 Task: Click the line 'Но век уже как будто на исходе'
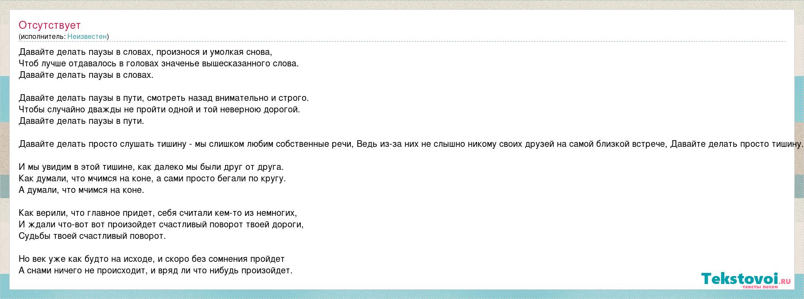tap(151, 259)
